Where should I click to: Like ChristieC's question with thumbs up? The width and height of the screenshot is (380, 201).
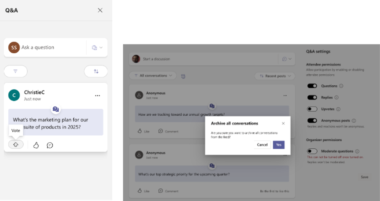[x=36, y=145]
